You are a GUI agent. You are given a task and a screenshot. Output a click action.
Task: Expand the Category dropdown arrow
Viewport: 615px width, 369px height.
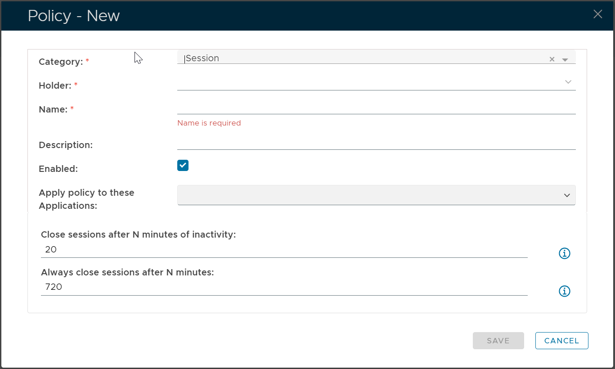click(x=565, y=60)
